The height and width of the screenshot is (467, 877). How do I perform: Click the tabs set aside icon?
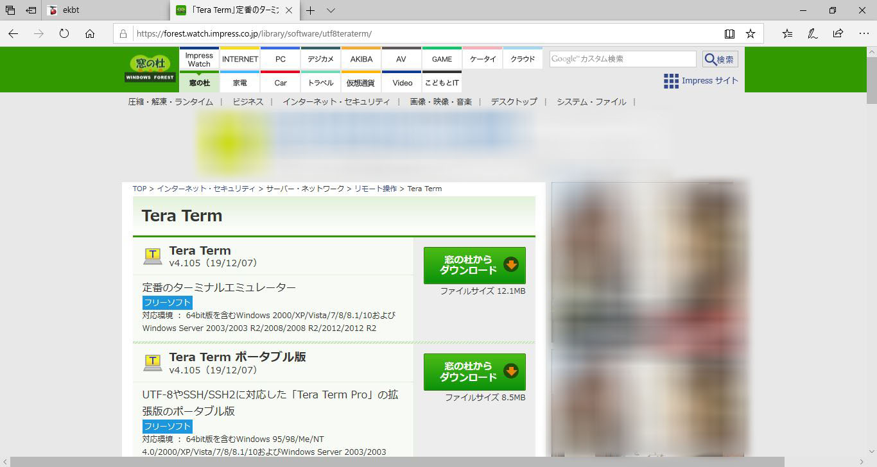click(x=10, y=10)
